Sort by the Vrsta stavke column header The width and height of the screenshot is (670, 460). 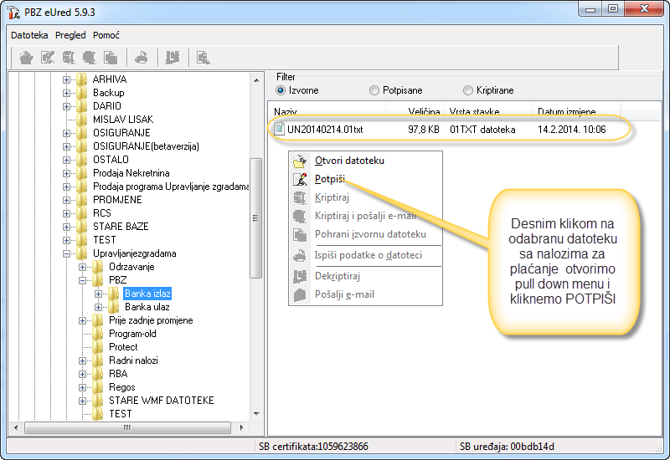488,112
